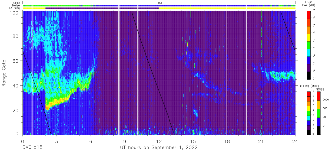Click the NOISE legend title

(320, 89)
